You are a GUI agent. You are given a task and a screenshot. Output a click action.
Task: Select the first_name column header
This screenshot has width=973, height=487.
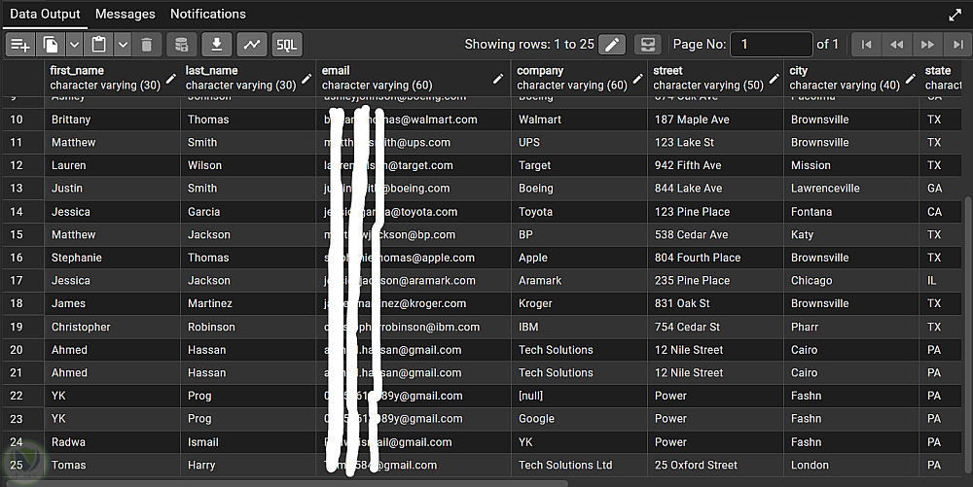pyautogui.click(x=112, y=78)
